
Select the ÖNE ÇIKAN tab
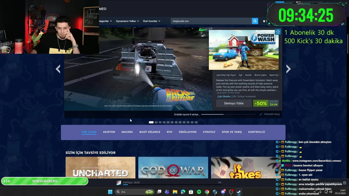click(x=89, y=132)
